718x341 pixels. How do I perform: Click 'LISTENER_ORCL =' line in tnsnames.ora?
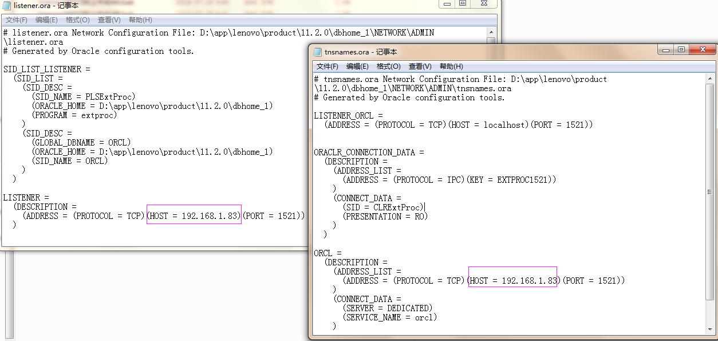click(348, 116)
